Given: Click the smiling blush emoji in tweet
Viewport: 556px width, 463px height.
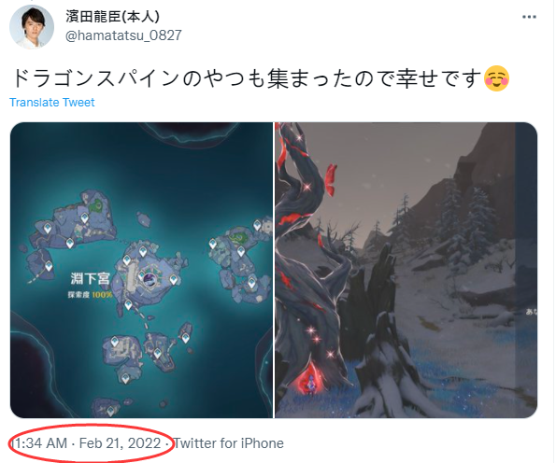Looking at the screenshot, I should pos(496,78).
